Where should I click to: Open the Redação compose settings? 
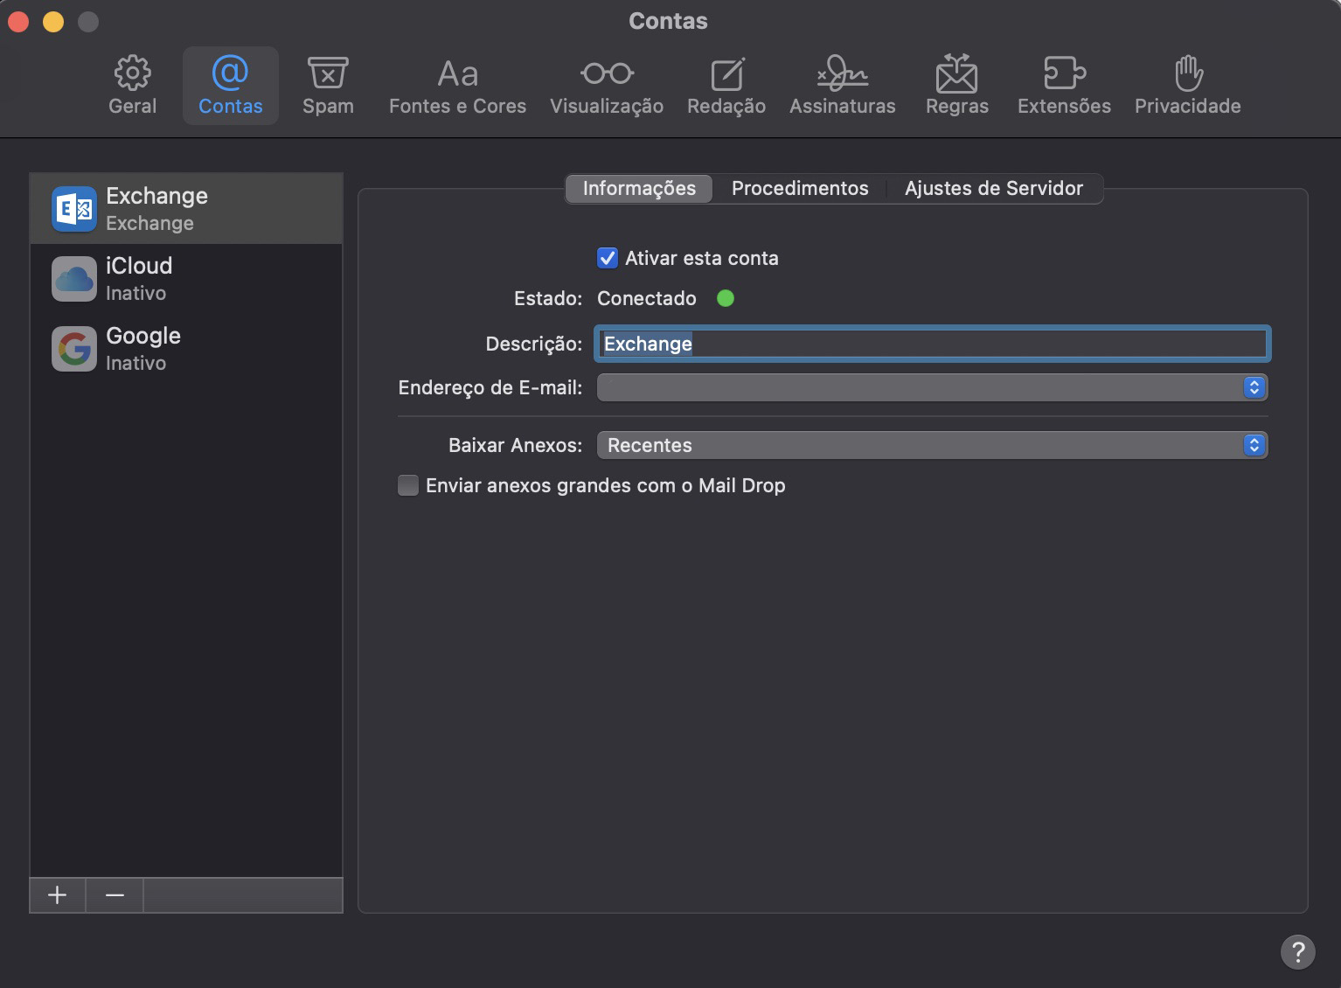point(726,86)
